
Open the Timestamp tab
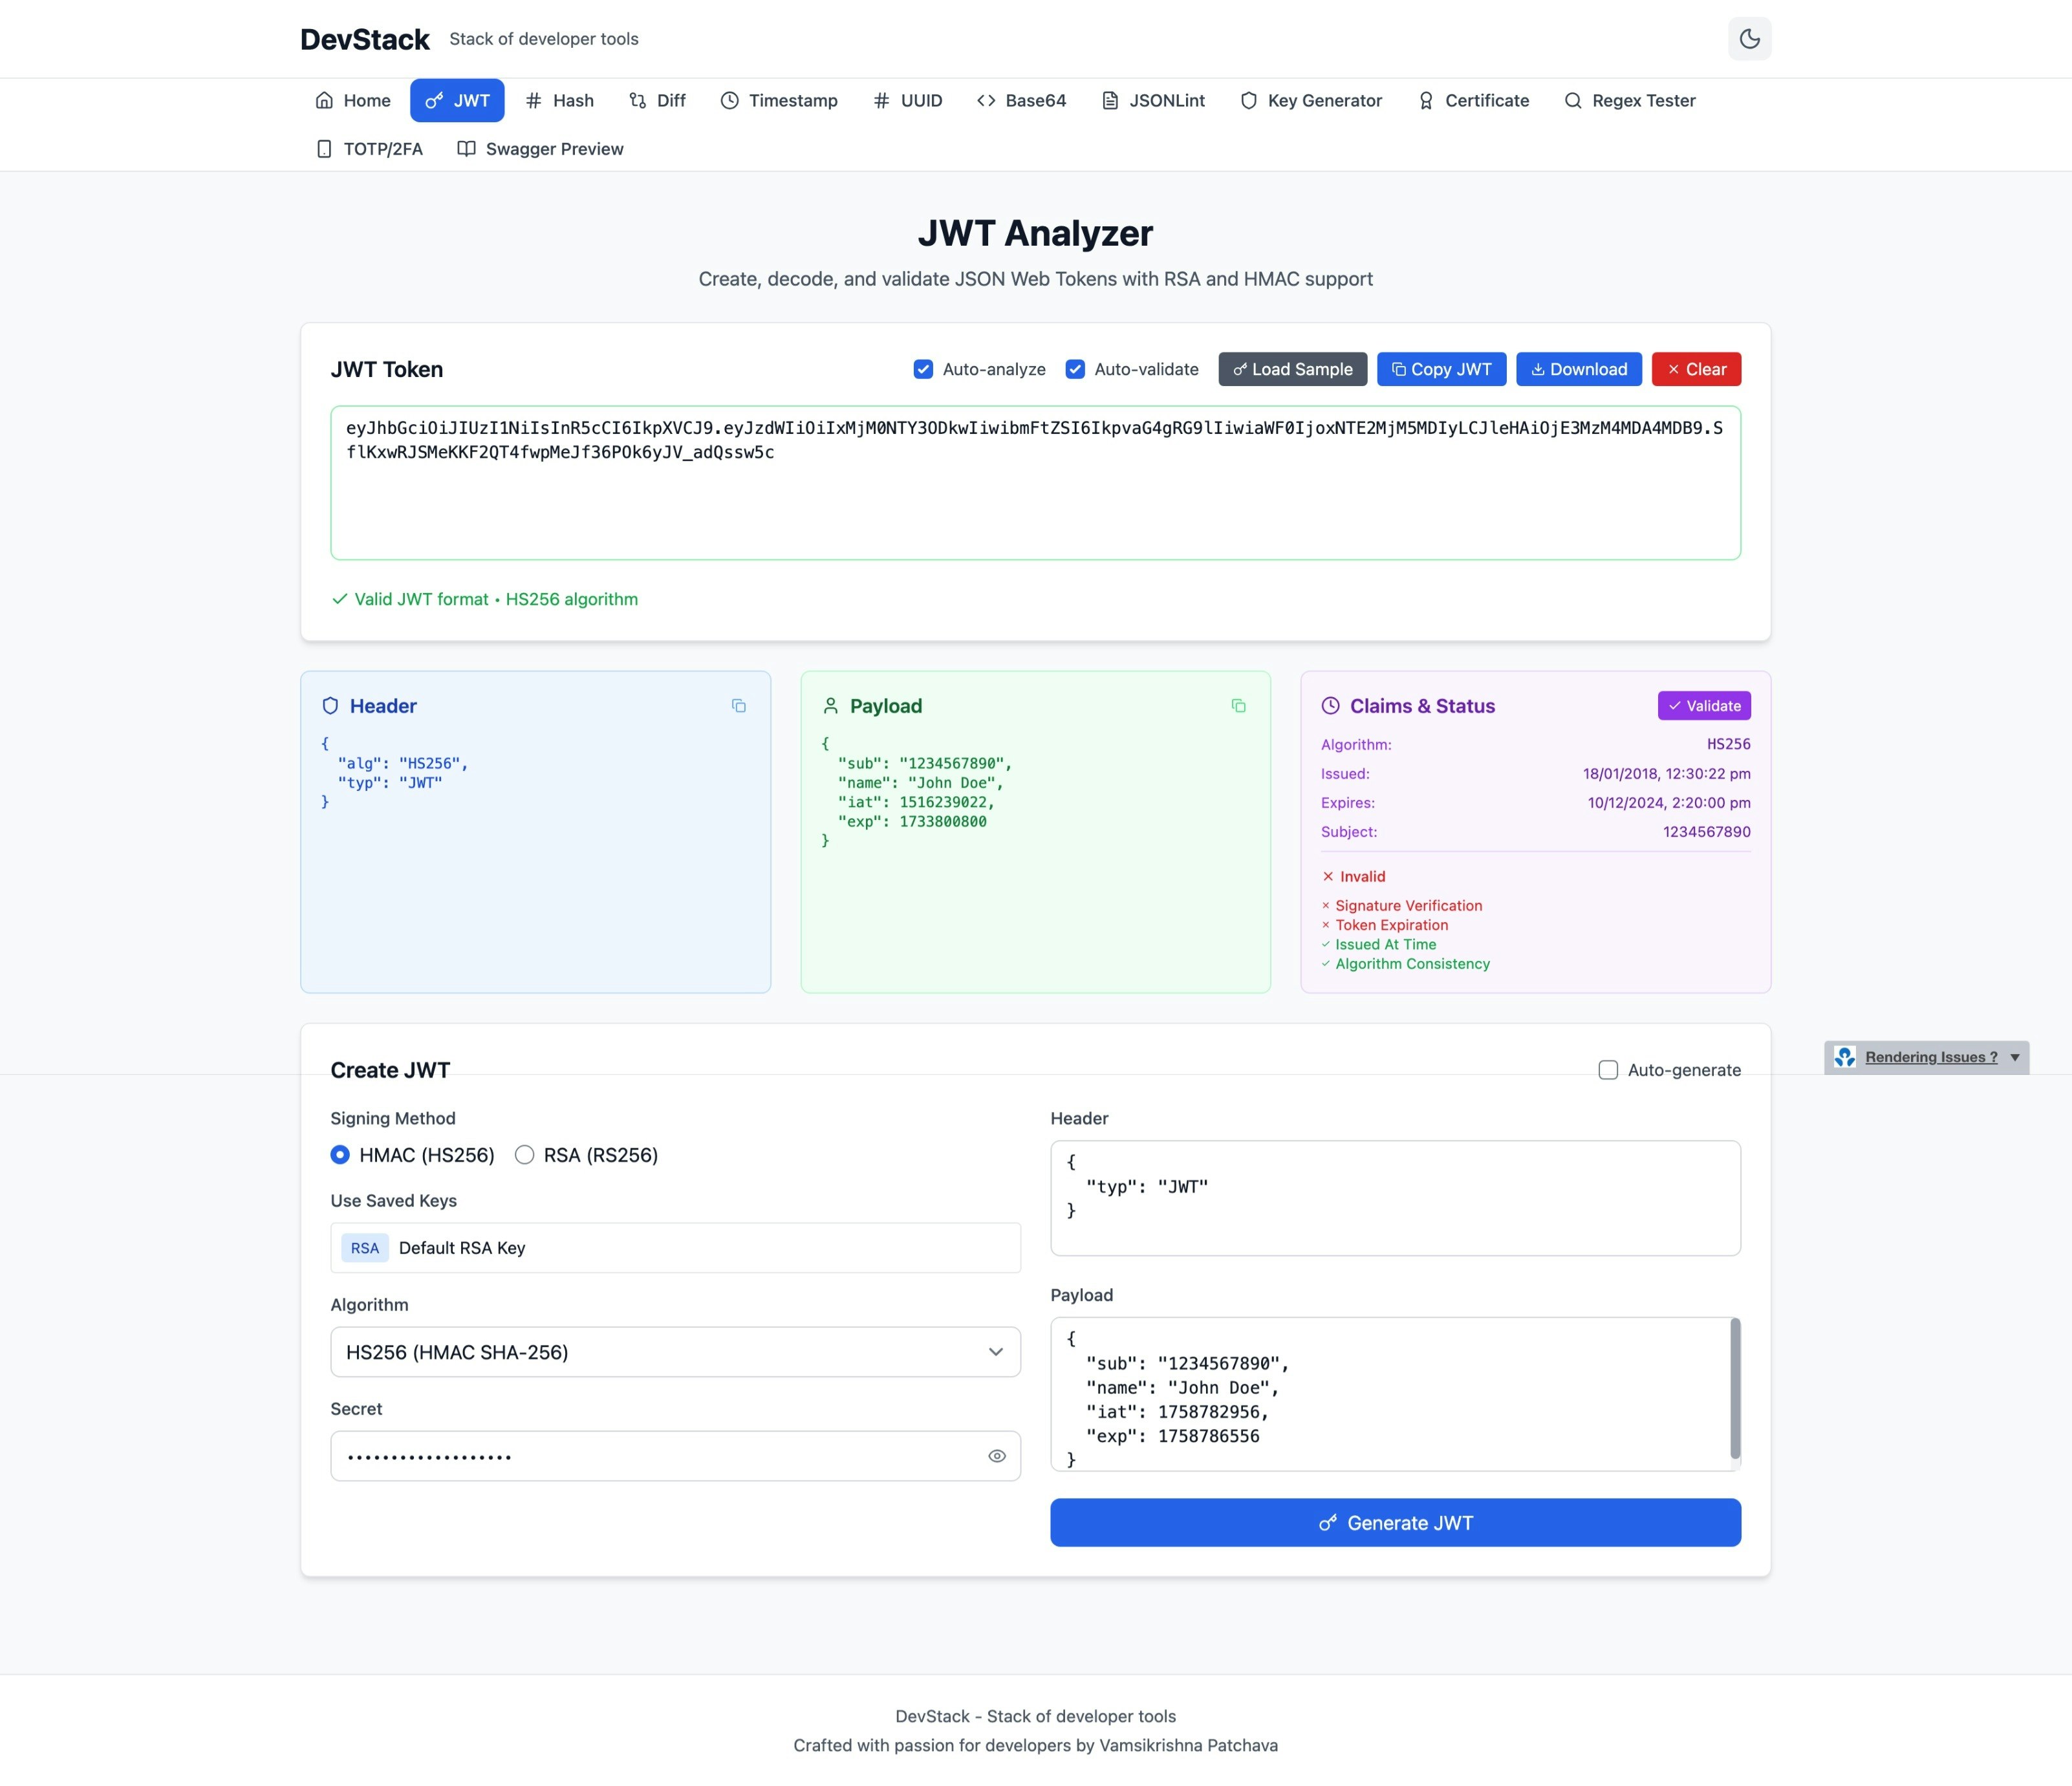779,100
